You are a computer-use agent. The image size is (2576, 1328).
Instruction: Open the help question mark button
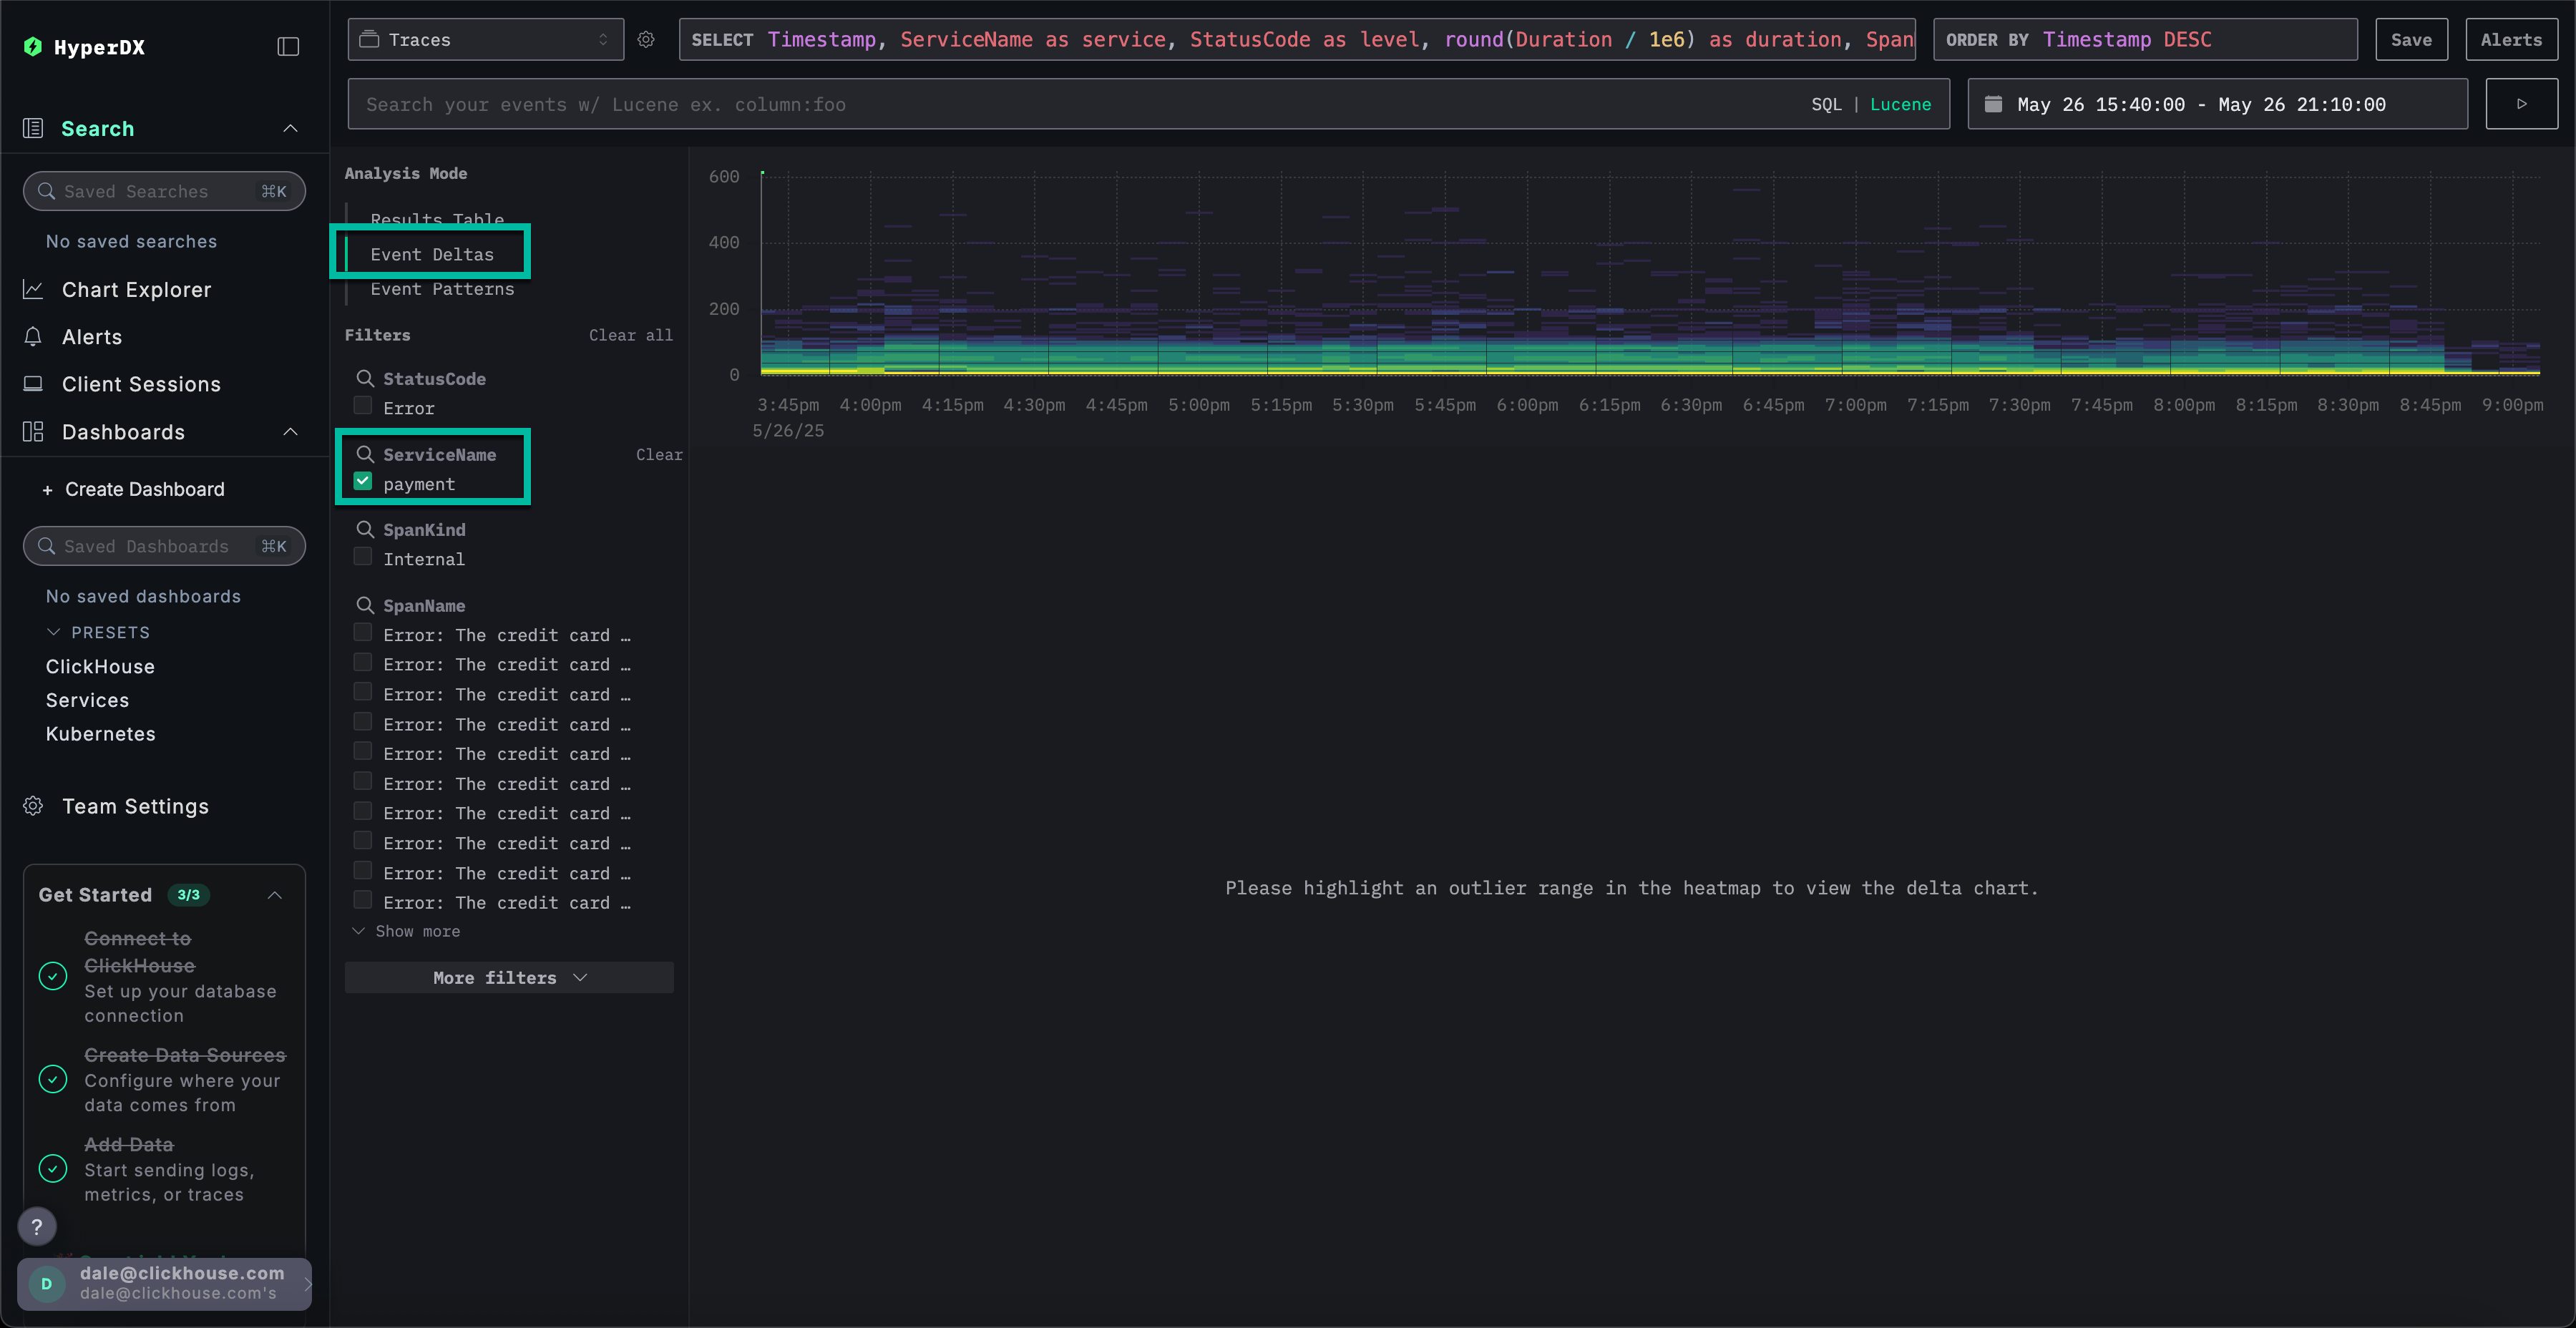coord(37,1227)
